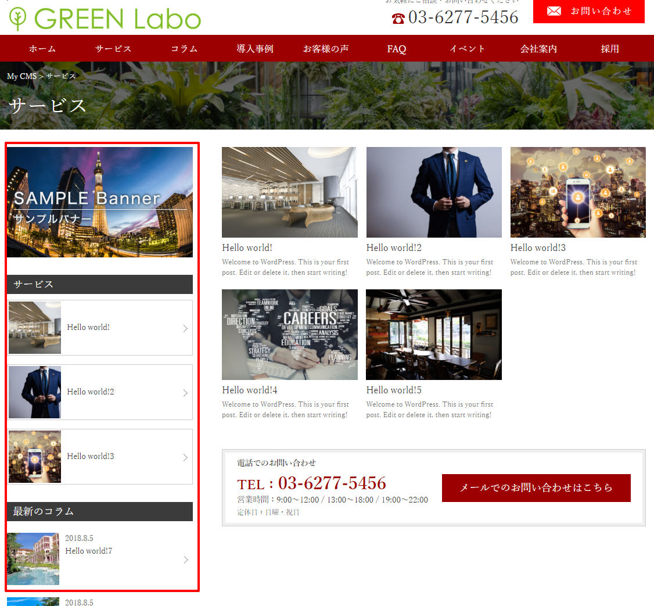
Task: Expand the sidebar Hello world! chevron
Action: [186, 328]
